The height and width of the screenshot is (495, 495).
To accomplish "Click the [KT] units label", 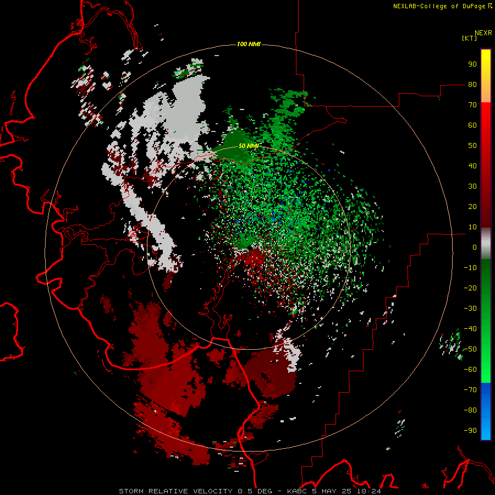I will click(470, 38).
